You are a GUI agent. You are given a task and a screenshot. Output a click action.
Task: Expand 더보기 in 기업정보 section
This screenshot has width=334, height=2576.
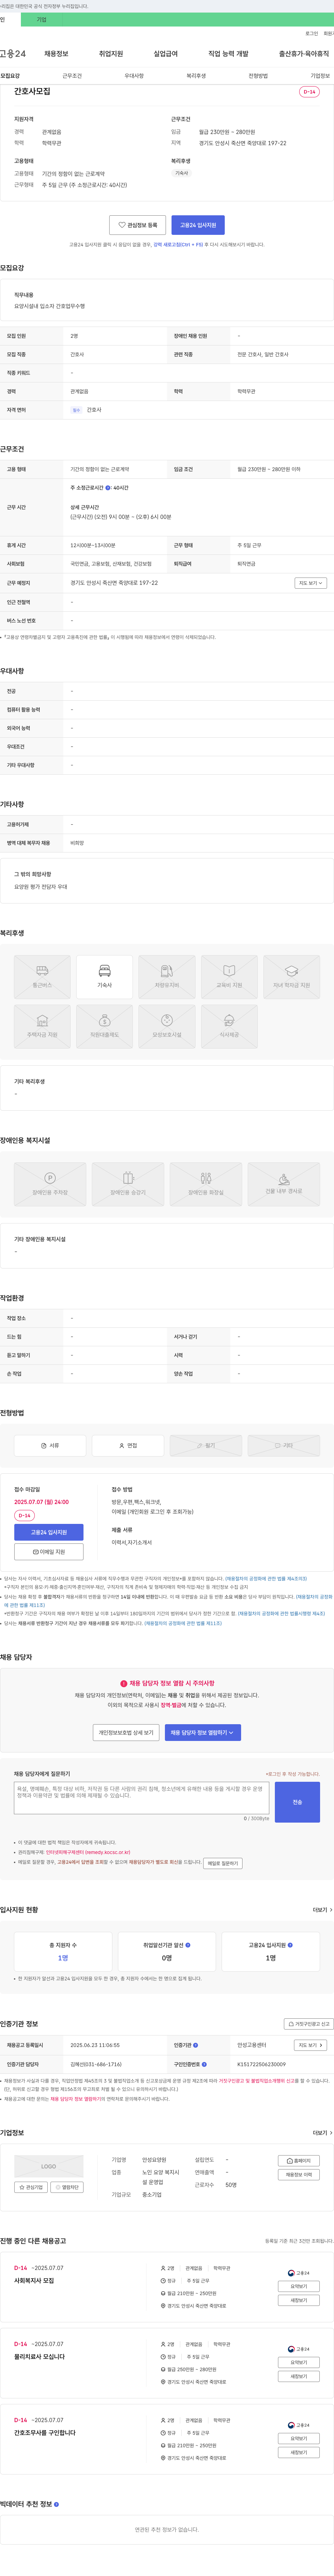coord(322,2133)
